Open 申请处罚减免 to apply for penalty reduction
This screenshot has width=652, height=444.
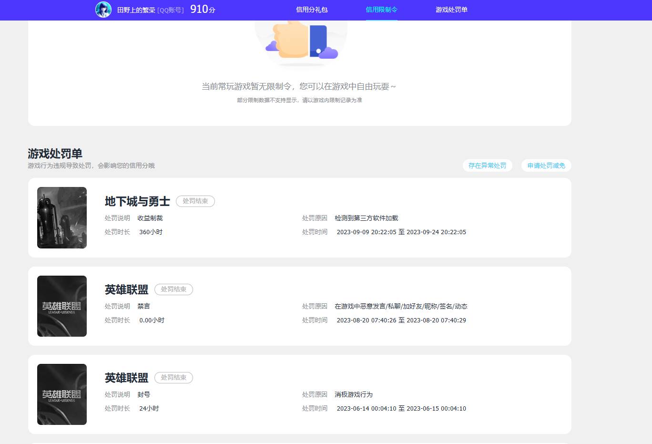[x=546, y=165]
